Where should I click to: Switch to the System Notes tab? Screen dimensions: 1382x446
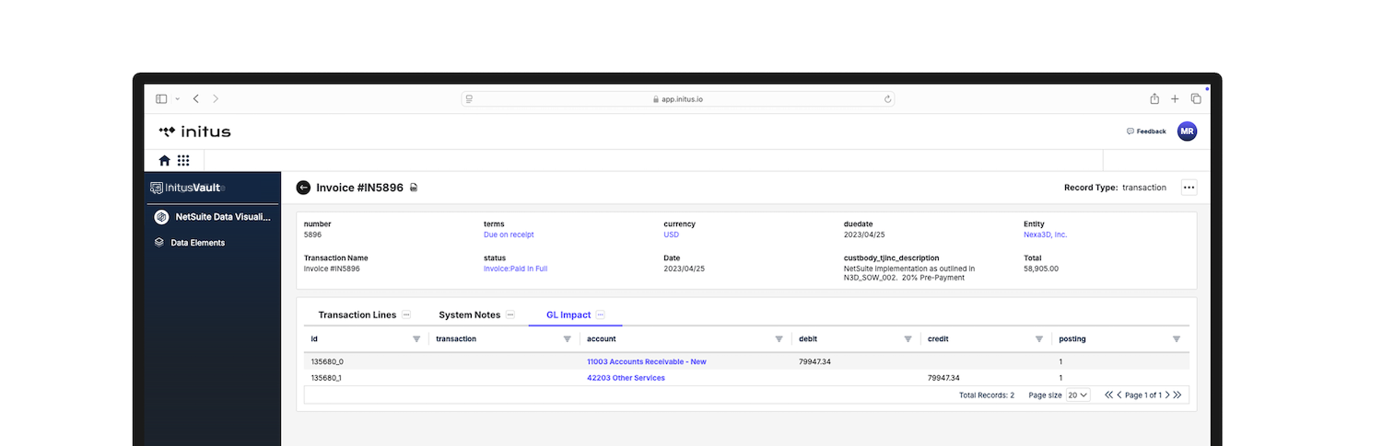point(470,314)
